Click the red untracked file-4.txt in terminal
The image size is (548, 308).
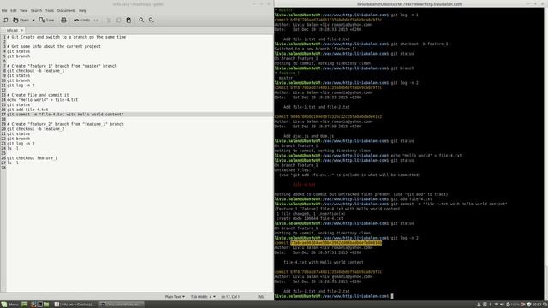[x=304, y=185]
